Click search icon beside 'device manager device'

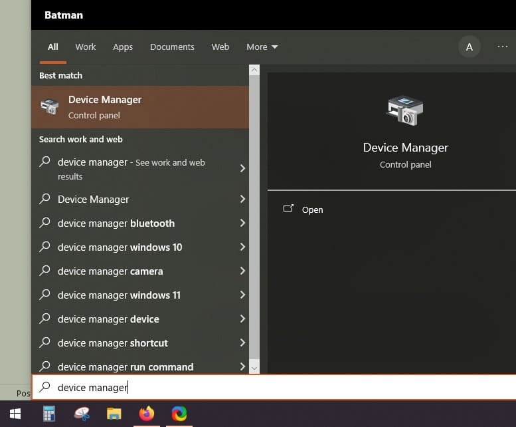tap(44, 319)
